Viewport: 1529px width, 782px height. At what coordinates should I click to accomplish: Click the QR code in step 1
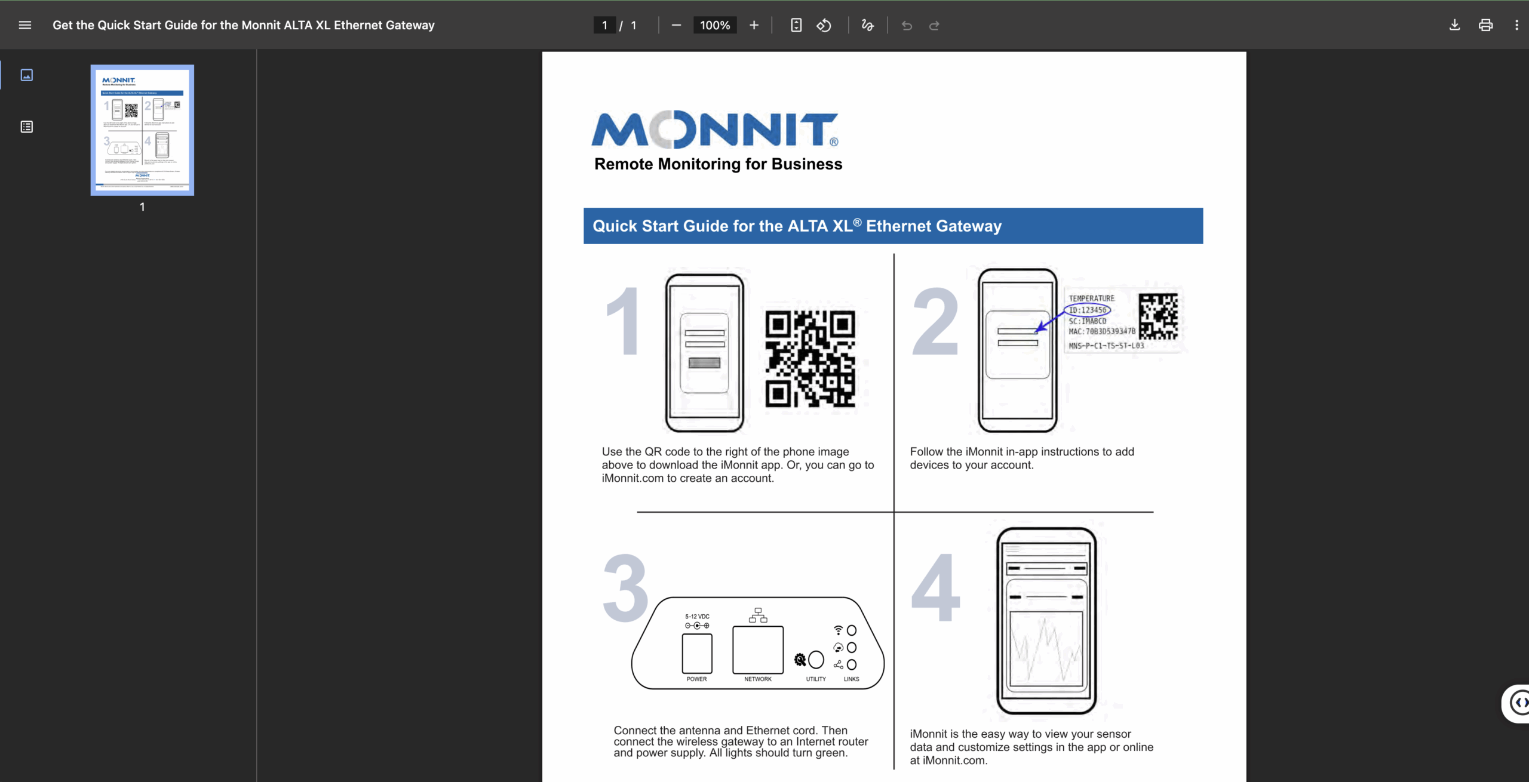[810, 359]
